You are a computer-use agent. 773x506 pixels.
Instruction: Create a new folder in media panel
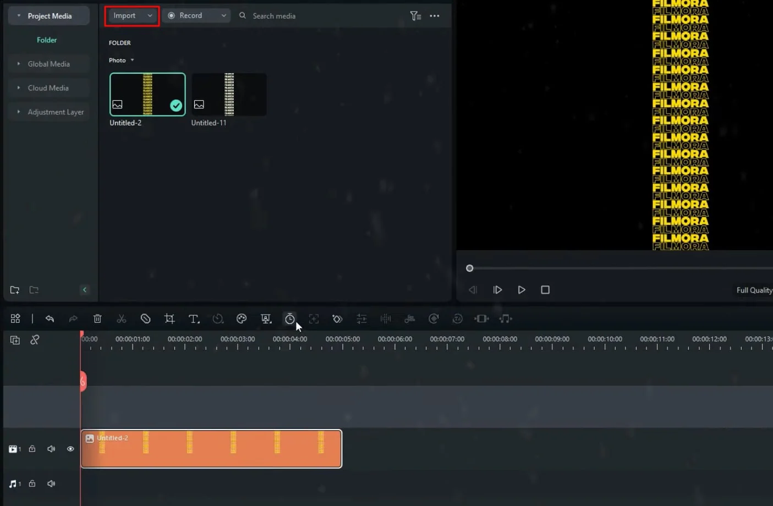tap(15, 290)
